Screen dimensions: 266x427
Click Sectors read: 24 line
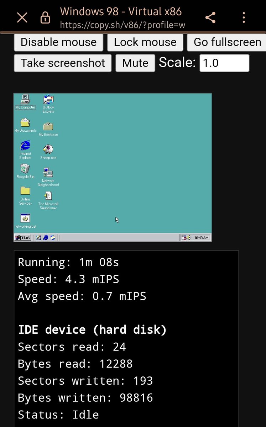tap(72, 347)
